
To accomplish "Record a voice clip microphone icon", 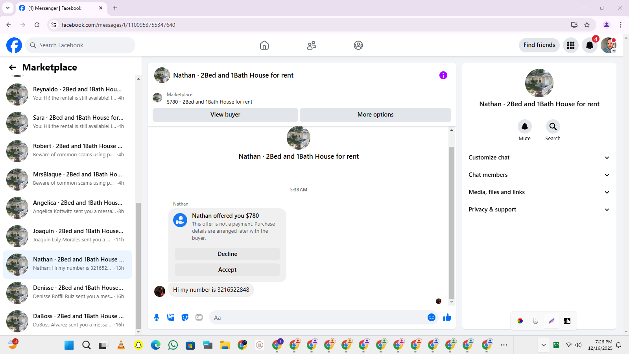I will [x=157, y=317].
